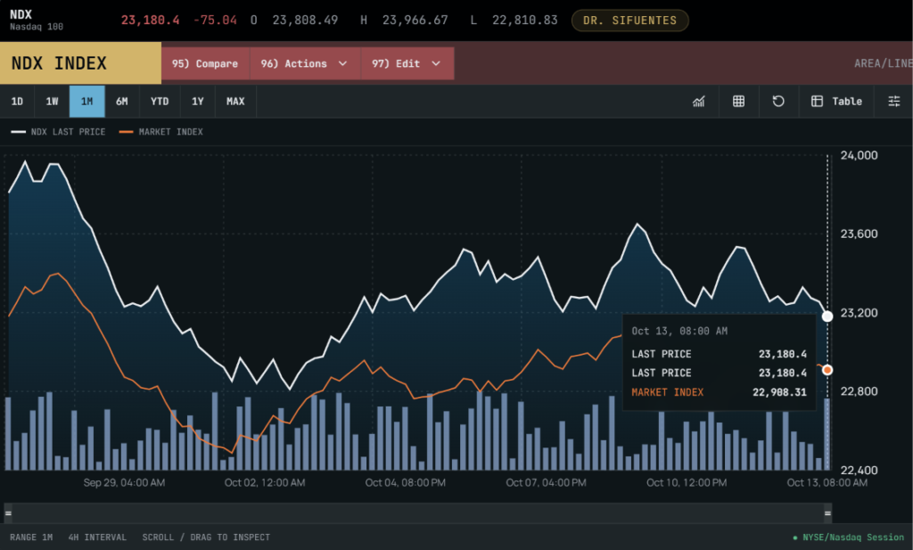The width and height of the screenshot is (913, 550).
Task: Click the RANGE 1M status text
Action: [31, 538]
